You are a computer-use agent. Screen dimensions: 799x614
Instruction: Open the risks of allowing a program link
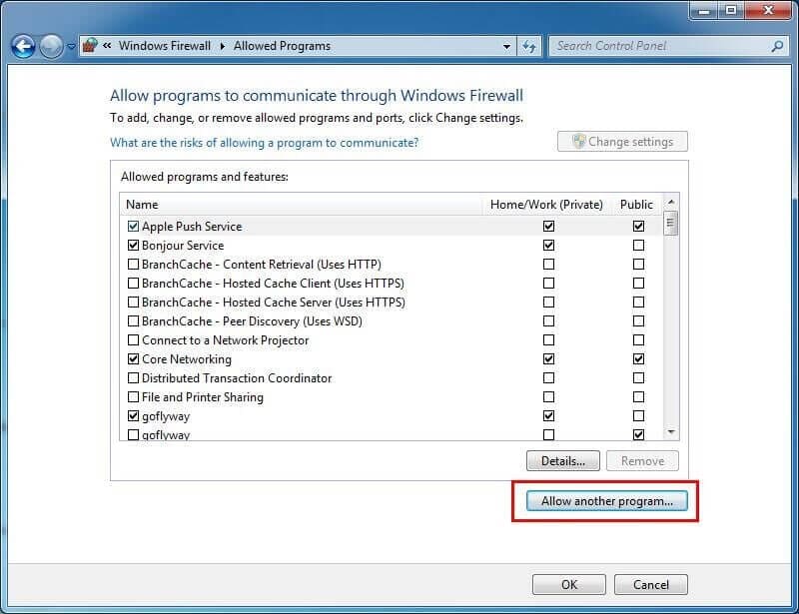pyautogui.click(x=264, y=142)
